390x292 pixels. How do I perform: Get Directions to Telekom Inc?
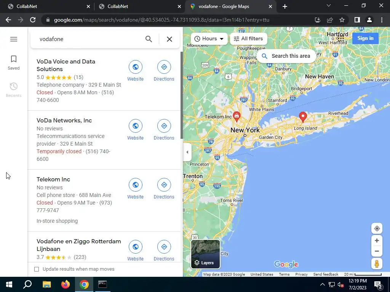[x=164, y=189]
